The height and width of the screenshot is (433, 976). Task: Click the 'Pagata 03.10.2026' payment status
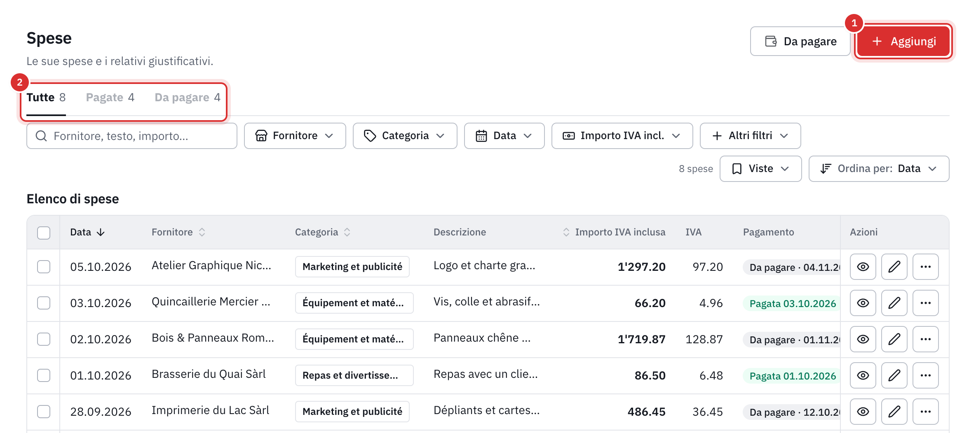coord(792,304)
